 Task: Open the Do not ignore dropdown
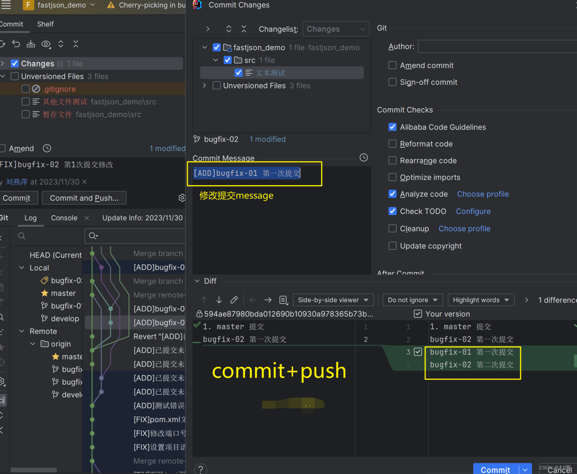pyautogui.click(x=413, y=300)
